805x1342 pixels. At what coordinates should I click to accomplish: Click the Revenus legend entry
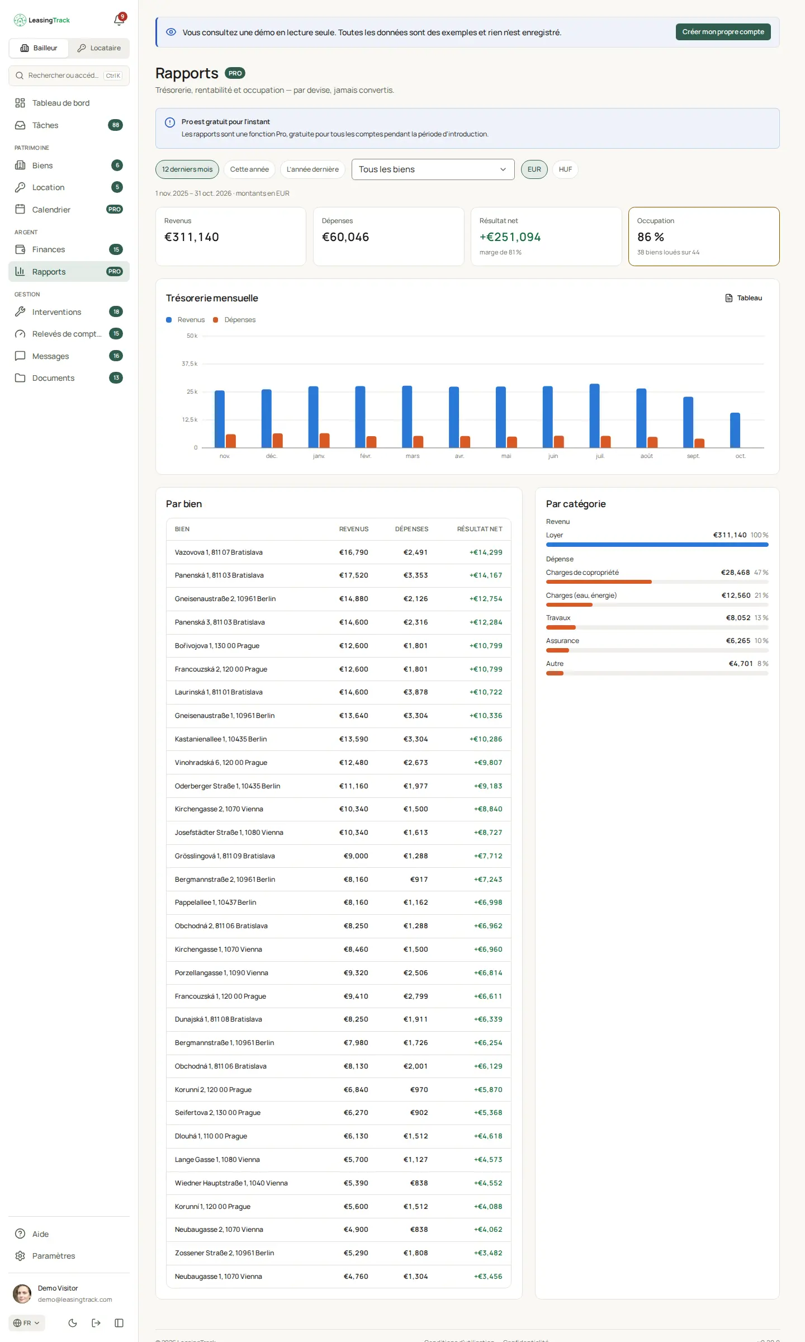coord(186,320)
